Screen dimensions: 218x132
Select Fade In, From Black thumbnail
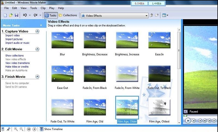[95, 74]
